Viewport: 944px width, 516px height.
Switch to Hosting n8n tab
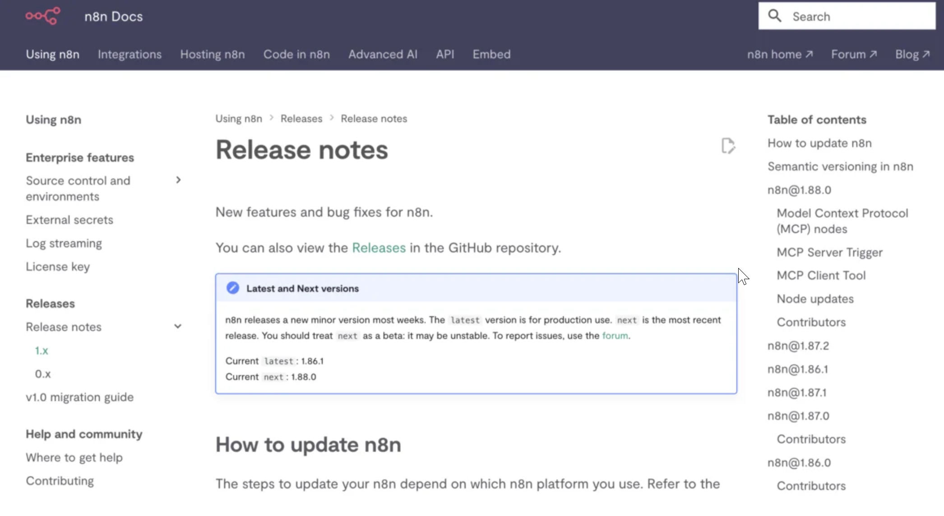click(x=213, y=54)
